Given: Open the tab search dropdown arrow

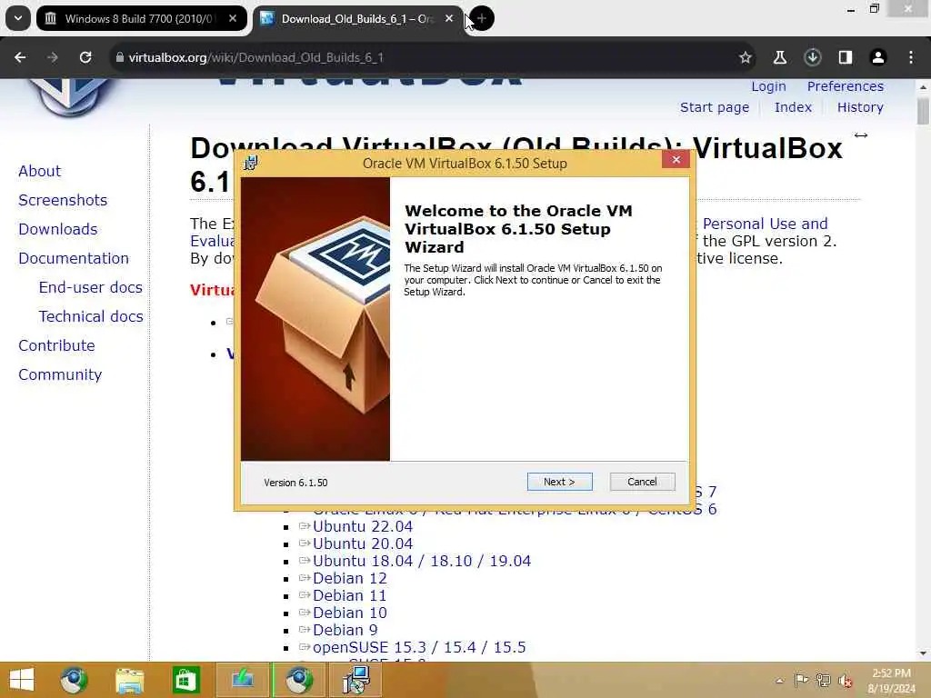Looking at the screenshot, I should [18, 18].
